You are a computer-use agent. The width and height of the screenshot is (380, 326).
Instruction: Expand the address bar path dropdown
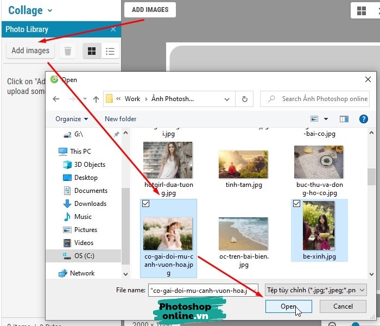226,99
